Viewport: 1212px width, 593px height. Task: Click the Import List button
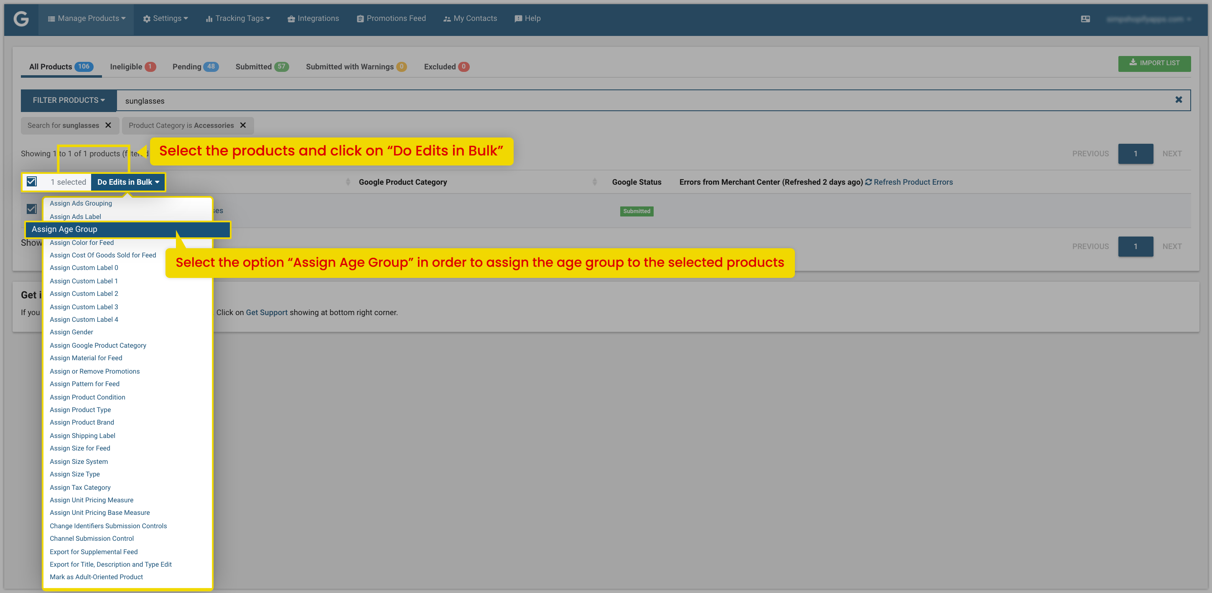(x=1154, y=63)
